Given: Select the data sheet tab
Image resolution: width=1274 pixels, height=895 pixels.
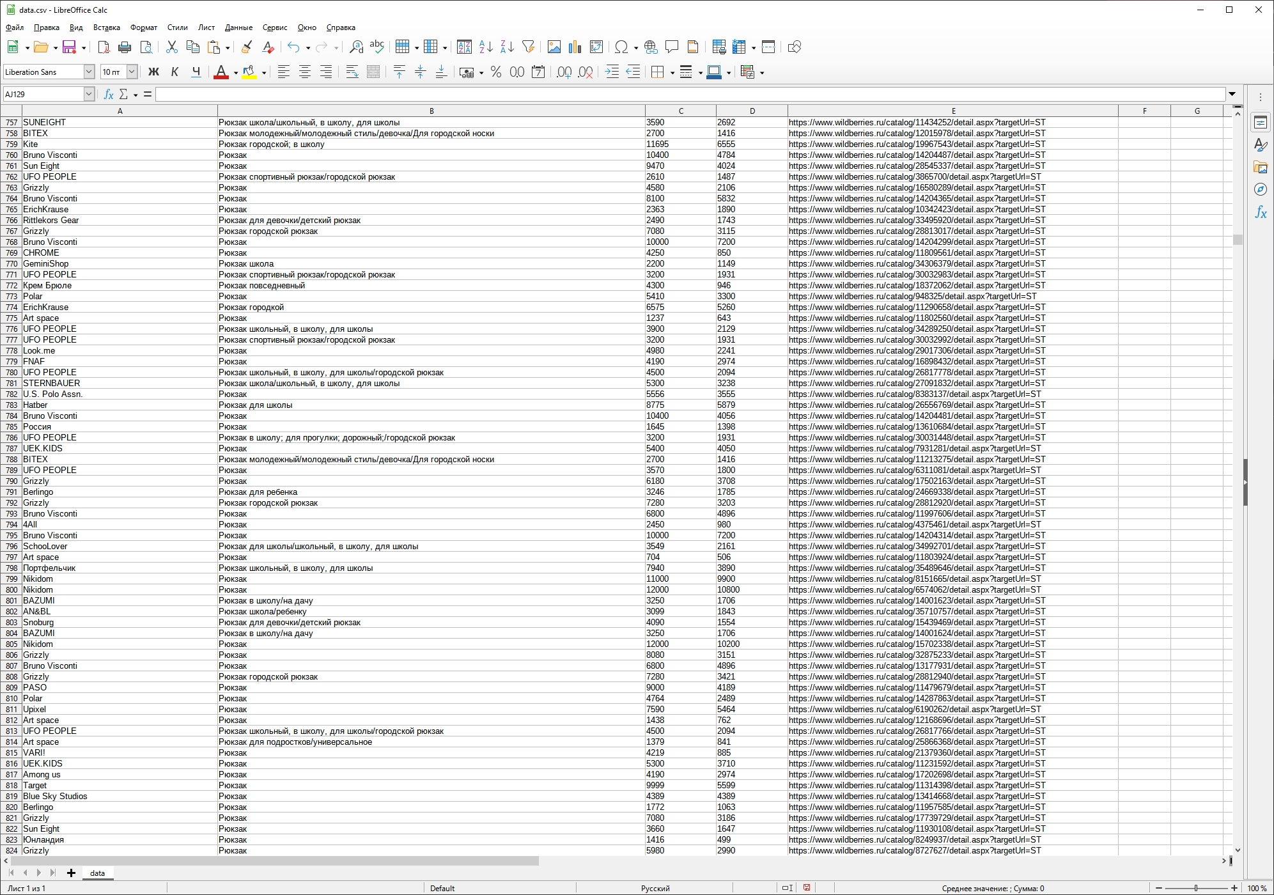Looking at the screenshot, I should 97,873.
